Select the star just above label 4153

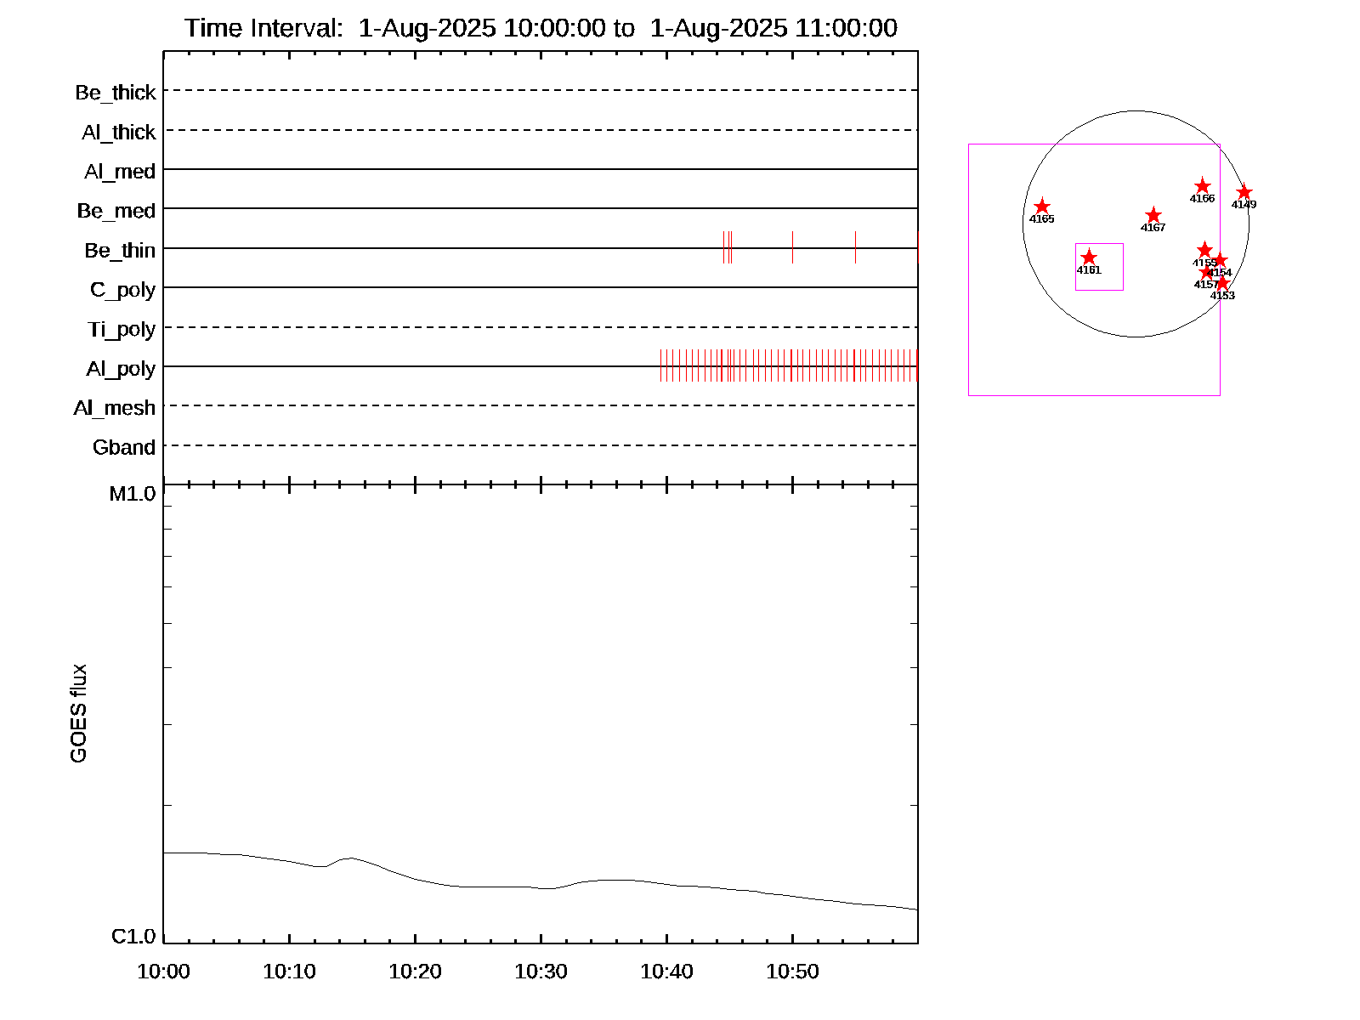(1222, 283)
